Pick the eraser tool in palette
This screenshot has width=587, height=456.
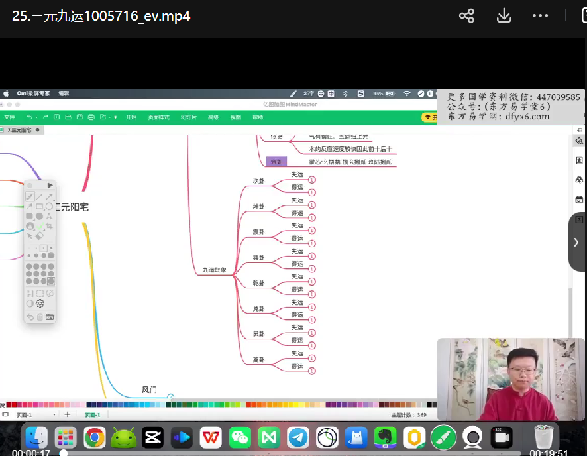tap(39, 235)
